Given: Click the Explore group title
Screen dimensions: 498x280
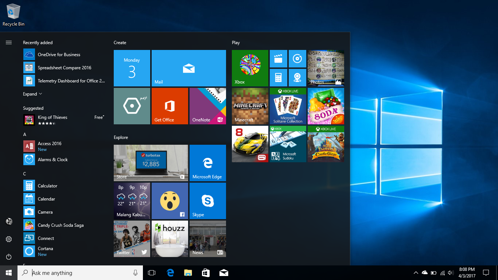Looking at the screenshot, I should pyautogui.click(x=121, y=137).
